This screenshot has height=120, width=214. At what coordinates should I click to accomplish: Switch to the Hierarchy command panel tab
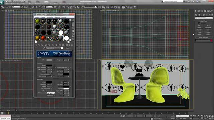[x=202, y=11]
